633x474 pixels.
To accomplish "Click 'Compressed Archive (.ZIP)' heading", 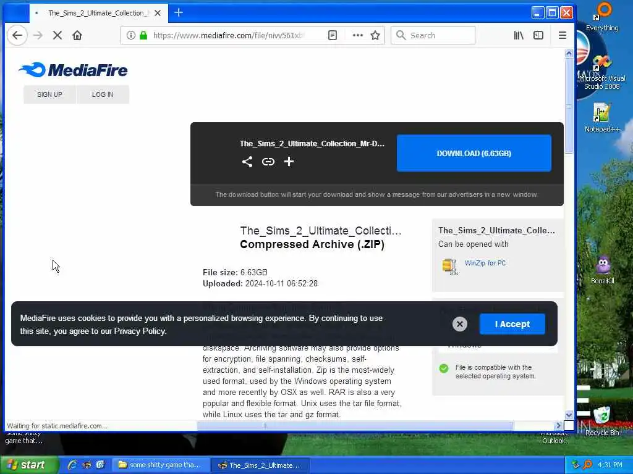I will pos(312,244).
